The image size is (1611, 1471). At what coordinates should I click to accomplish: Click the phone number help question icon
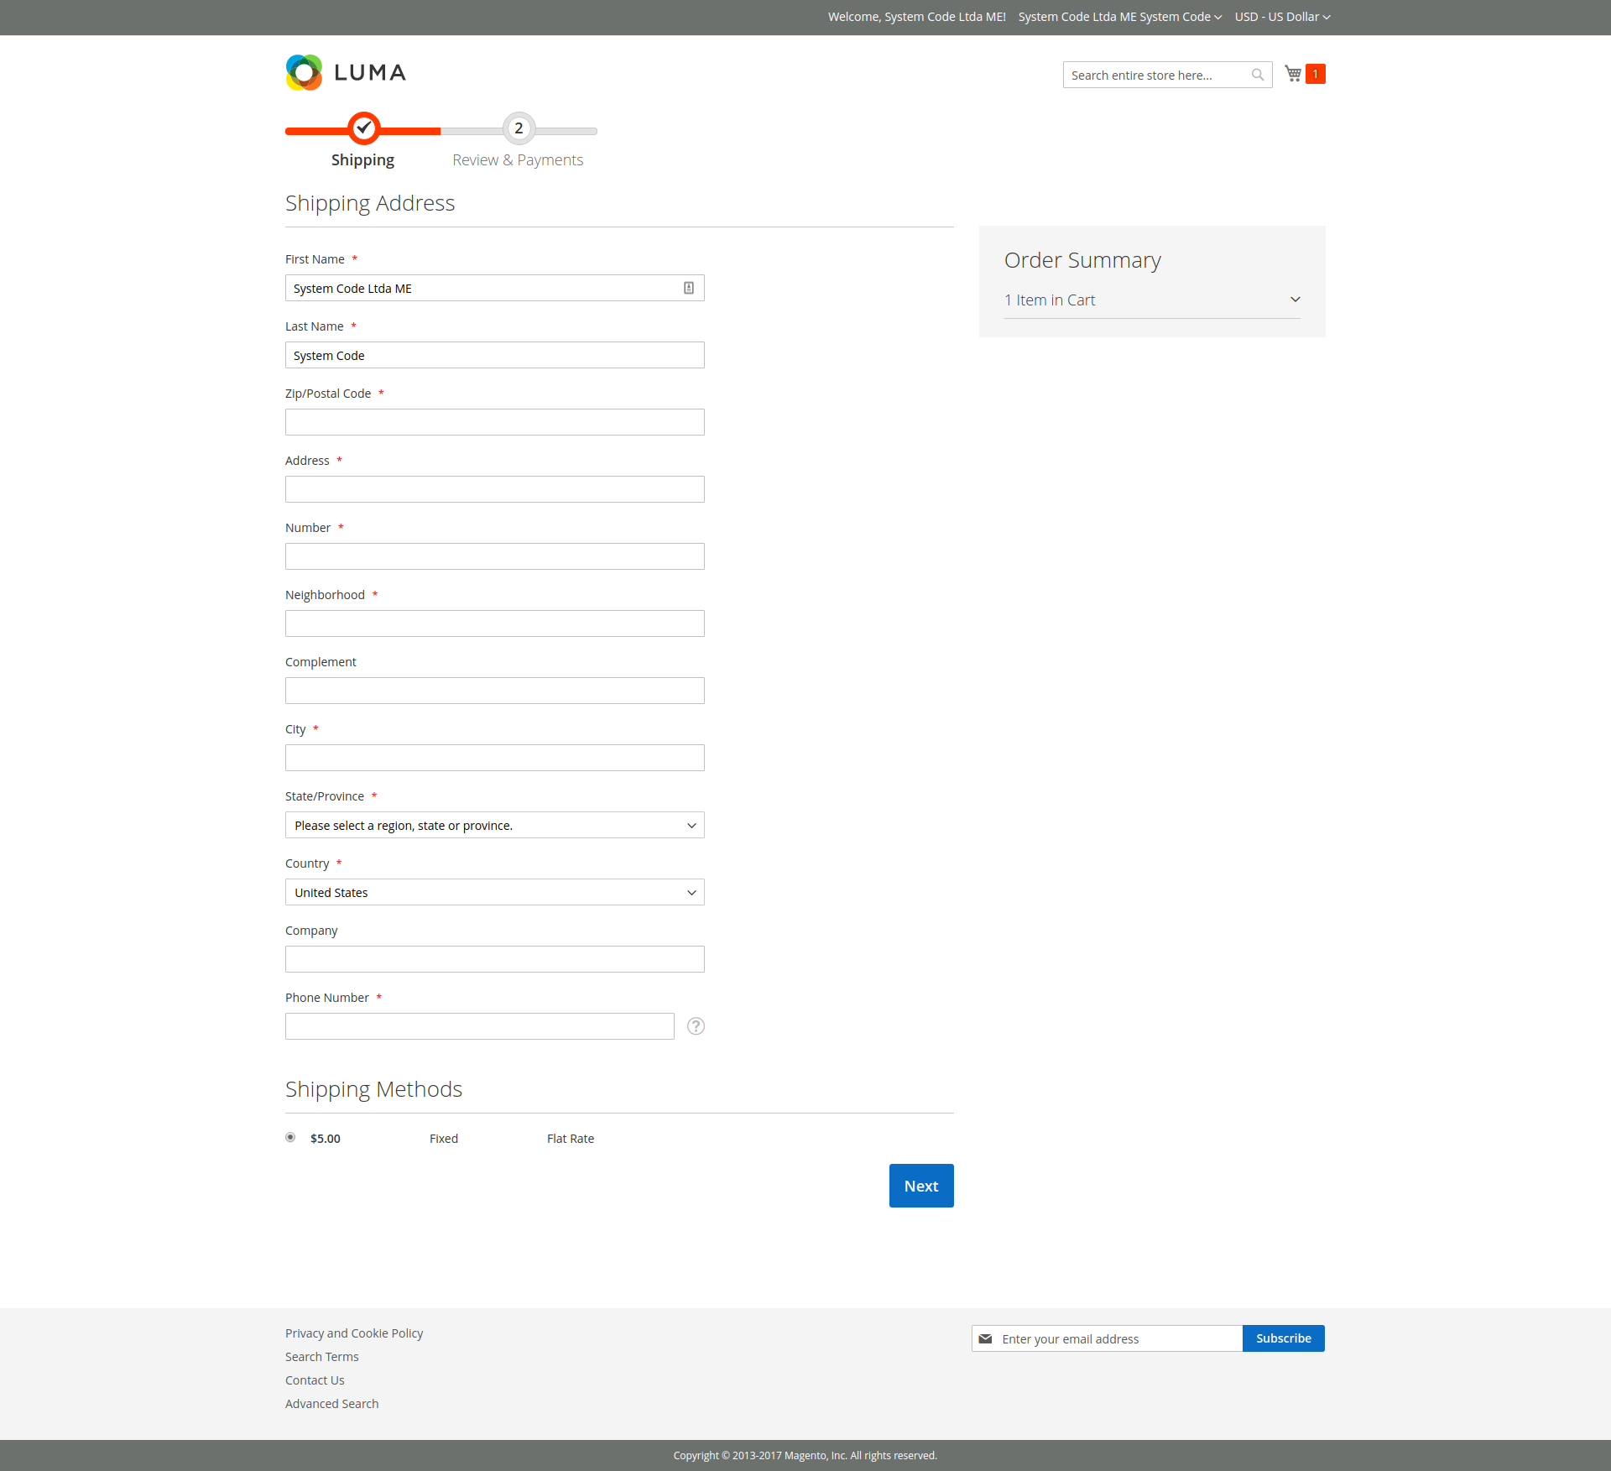coord(696,1026)
